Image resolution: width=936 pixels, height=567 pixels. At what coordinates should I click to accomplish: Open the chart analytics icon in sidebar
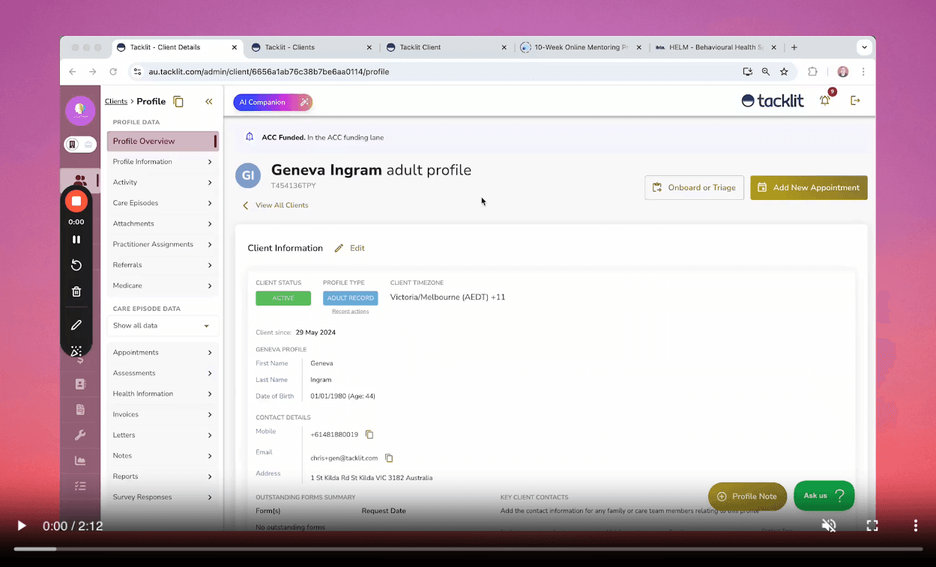[x=80, y=461]
